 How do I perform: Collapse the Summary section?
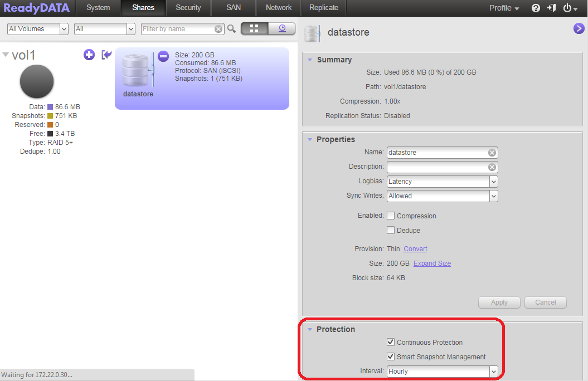310,60
